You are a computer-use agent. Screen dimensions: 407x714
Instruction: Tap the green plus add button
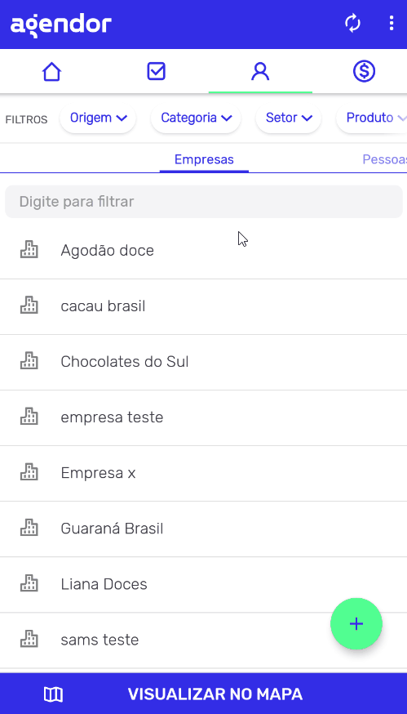tap(356, 623)
